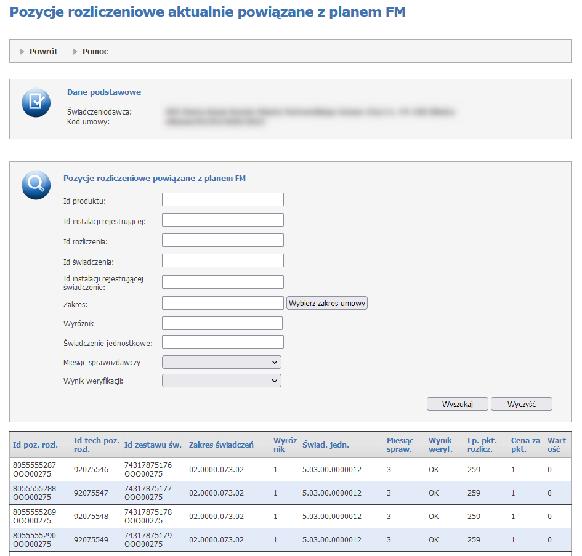582x556 pixels.
Task: Click the arrow icon beside Pomoc
Action: pyautogui.click(x=76, y=52)
